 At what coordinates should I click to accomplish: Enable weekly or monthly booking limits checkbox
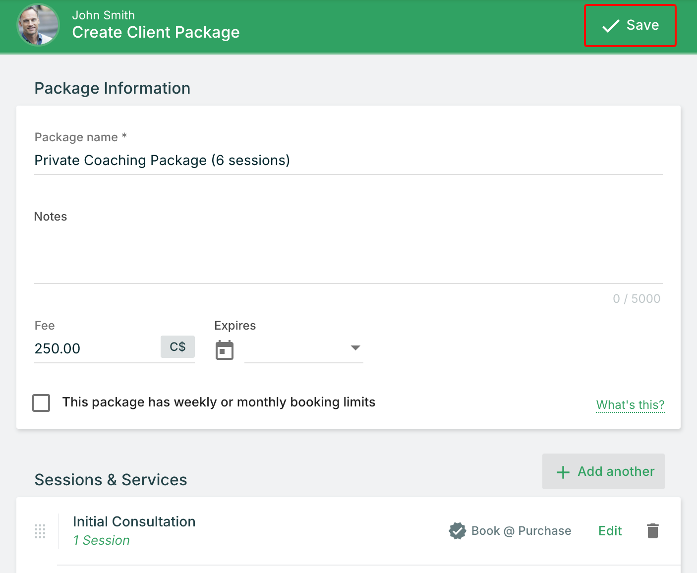[x=41, y=403]
